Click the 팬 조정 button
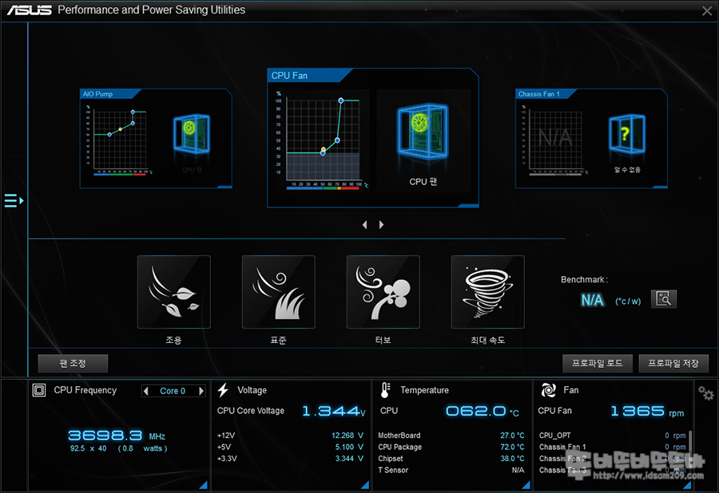Viewport: 719px width, 493px height. click(73, 364)
